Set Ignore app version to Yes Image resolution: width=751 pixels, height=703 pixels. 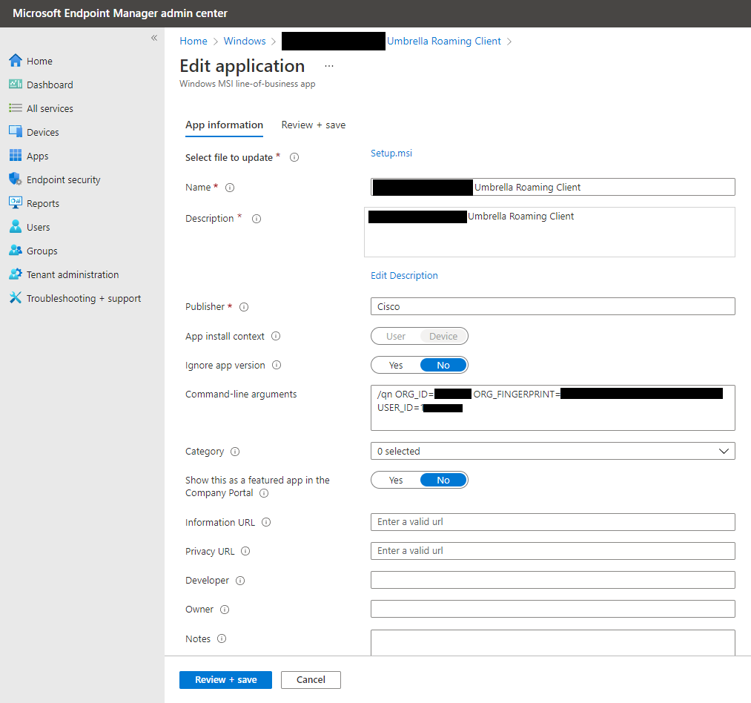pos(397,364)
